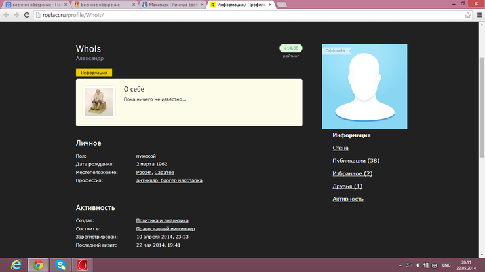Close the first военное обозрение tab
485x272 pixels.
pyautogui.click(x=66, y=5)
